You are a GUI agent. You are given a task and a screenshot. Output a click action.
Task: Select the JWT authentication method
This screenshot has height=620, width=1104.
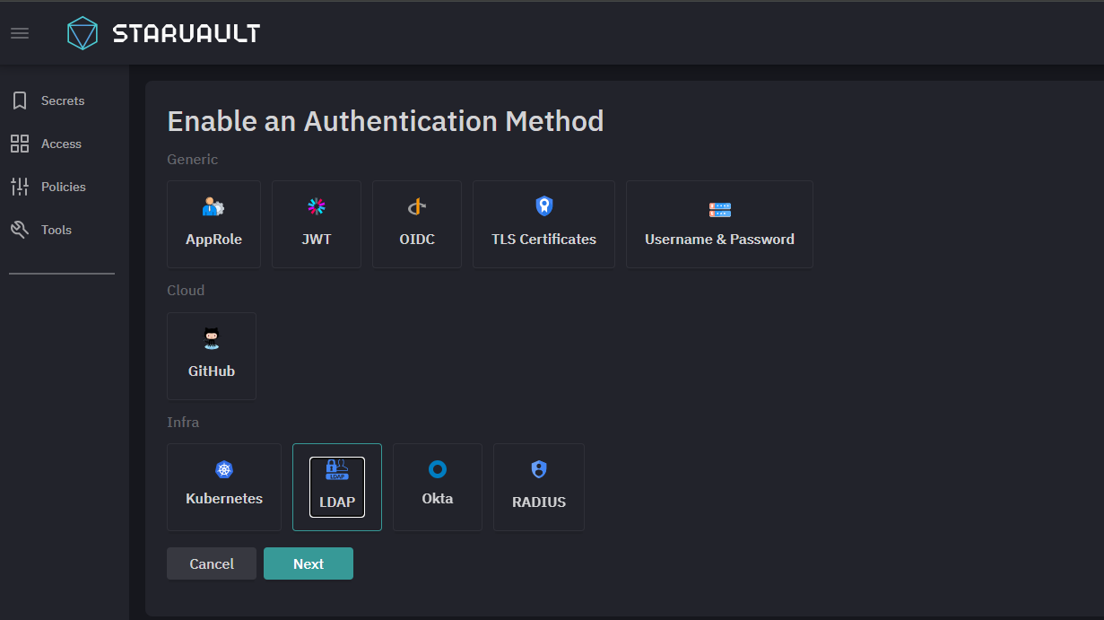[317, 224]
